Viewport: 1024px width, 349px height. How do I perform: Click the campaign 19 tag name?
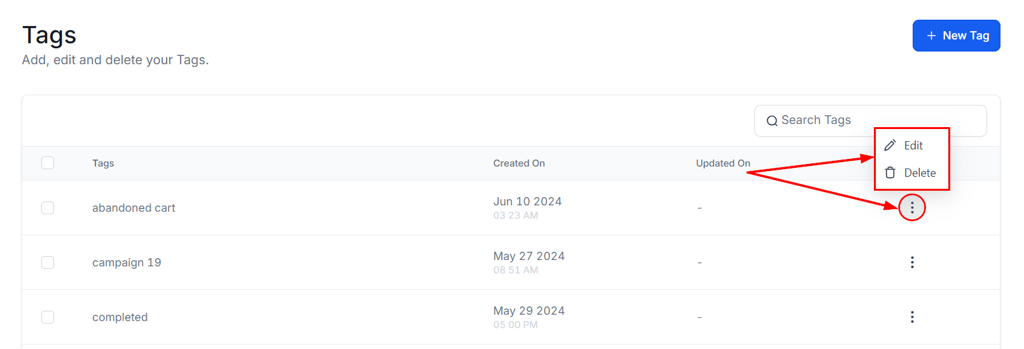click(127, 263)
